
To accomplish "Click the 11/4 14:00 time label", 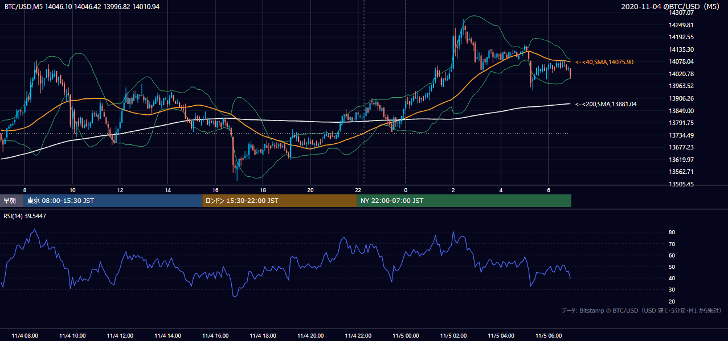I will pos(167,335).
